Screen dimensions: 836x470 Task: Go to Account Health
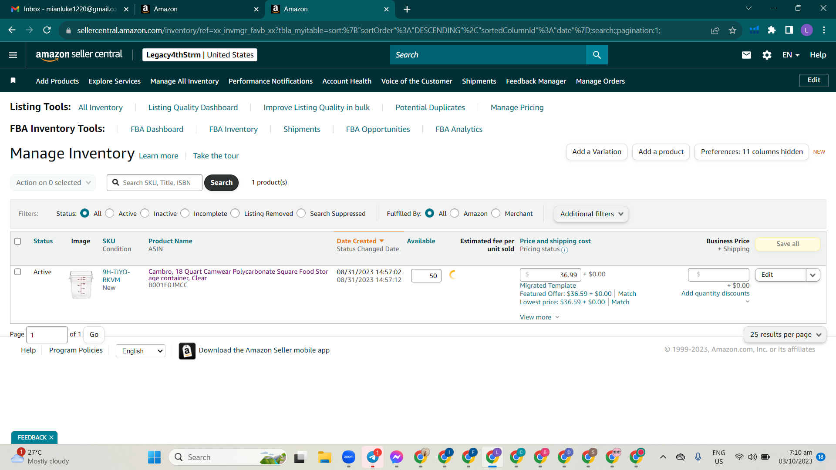pos(347,81)
